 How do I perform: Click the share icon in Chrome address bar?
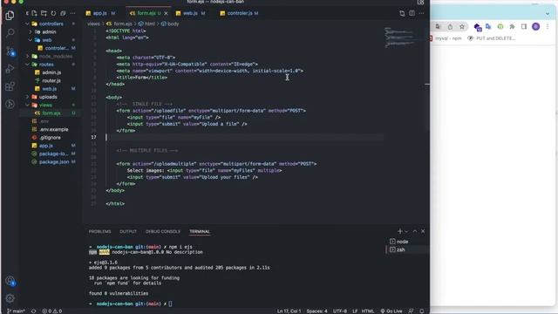click(450, 27)
